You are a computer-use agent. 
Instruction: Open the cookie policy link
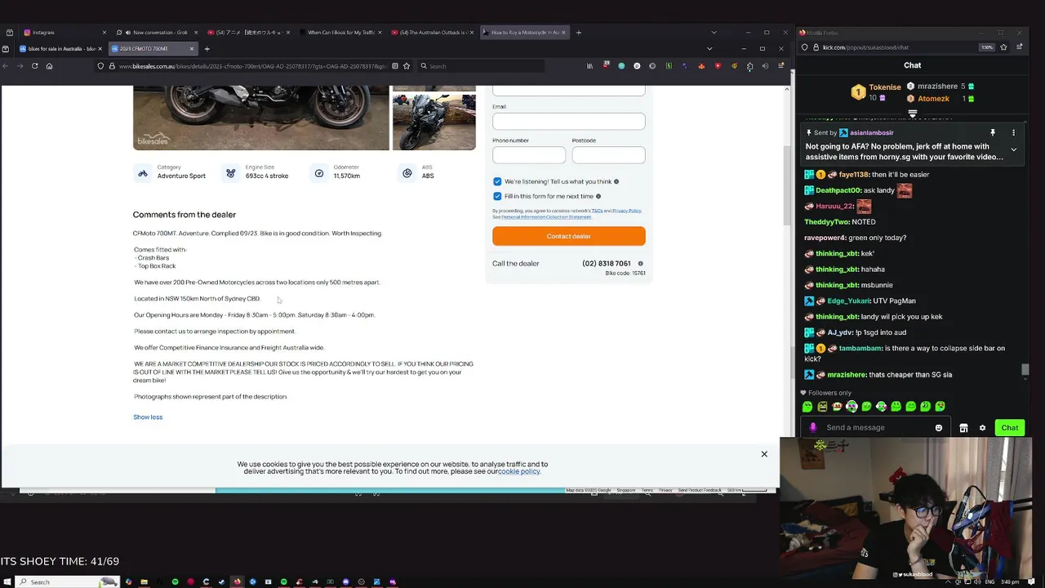(519, 471)
